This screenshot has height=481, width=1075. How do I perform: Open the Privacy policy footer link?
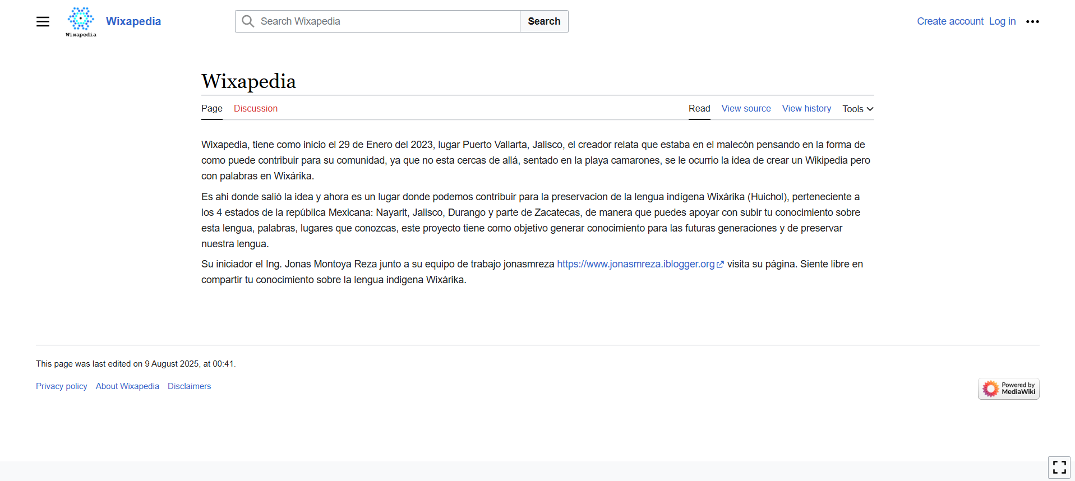click(x=62, y=386)
